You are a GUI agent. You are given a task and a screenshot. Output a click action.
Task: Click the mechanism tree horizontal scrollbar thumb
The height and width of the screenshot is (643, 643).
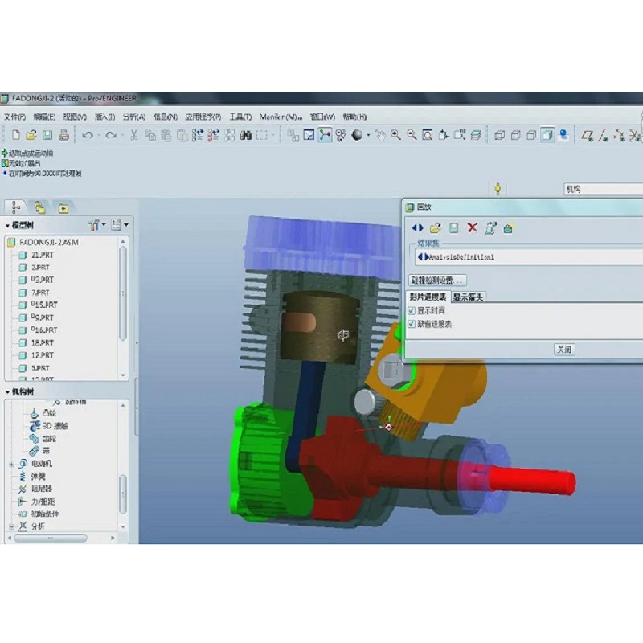click(51, 538)
